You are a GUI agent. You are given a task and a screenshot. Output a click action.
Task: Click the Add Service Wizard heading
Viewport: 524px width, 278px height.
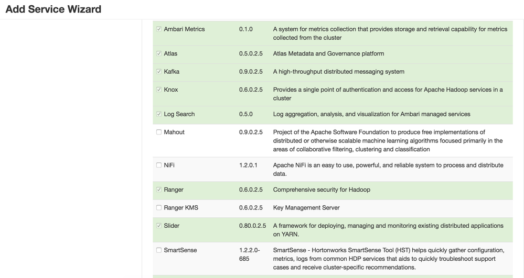pyautogui.click(x=54, y=9)
